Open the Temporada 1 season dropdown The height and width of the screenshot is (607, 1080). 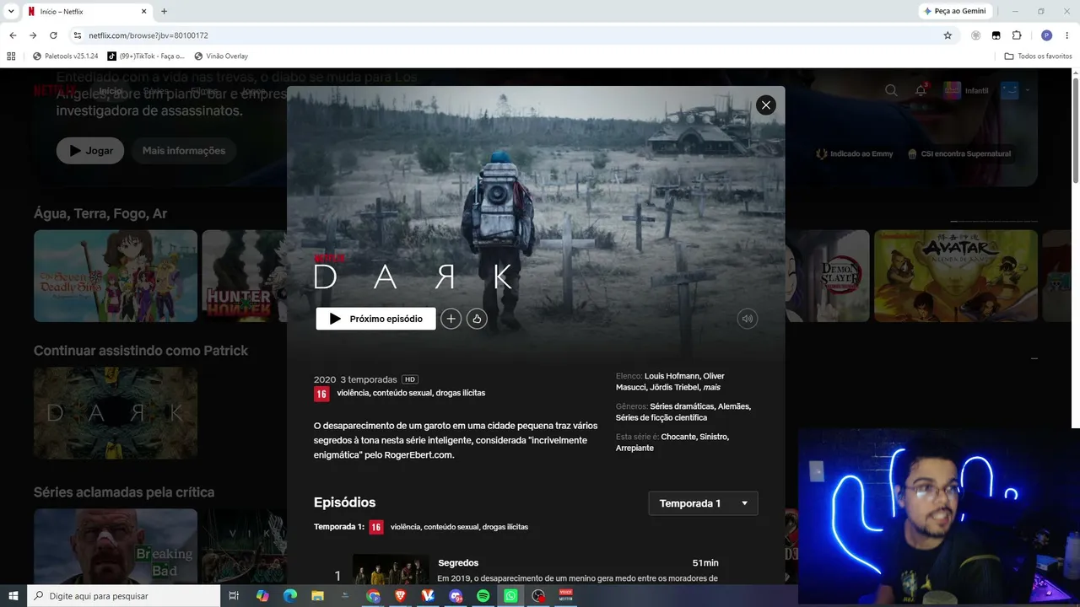pyautogui.click(x=703, y=503)
